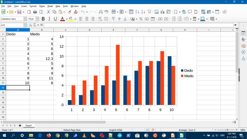This screenshot has width=247, height=139.
Task: Toggle the AutoFilter funnel icon
Action: (149, 12)
